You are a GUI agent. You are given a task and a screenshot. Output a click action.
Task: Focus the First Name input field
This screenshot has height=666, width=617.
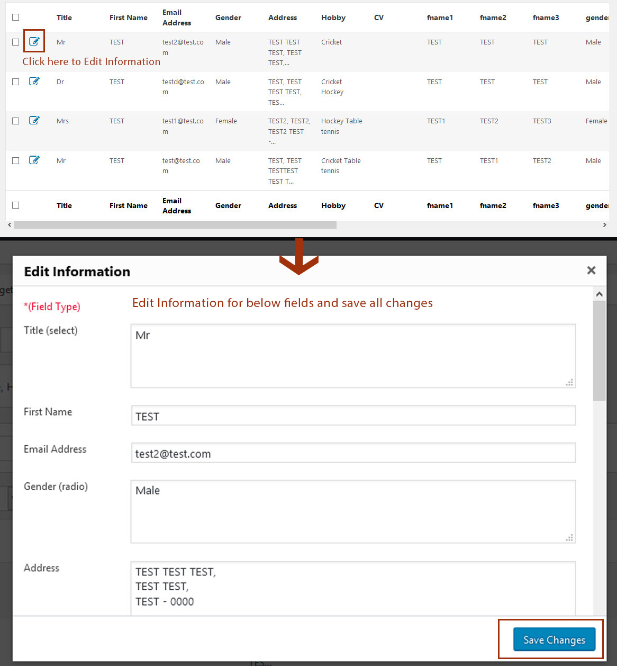point(353,415)
